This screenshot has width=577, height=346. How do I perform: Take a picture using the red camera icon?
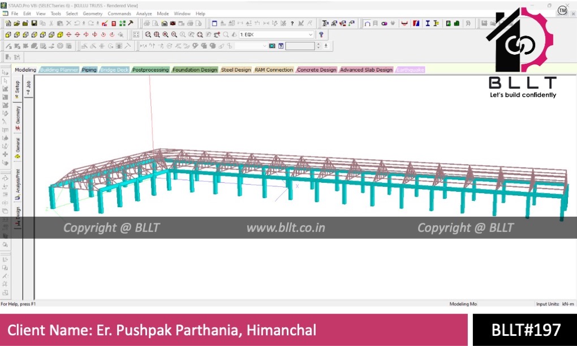(173, 23)
